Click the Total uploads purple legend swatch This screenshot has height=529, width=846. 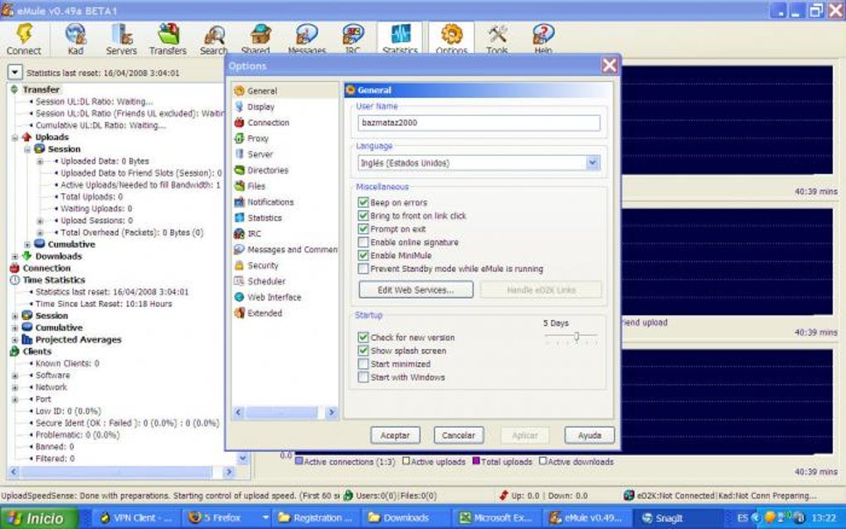tap(476, 461)
